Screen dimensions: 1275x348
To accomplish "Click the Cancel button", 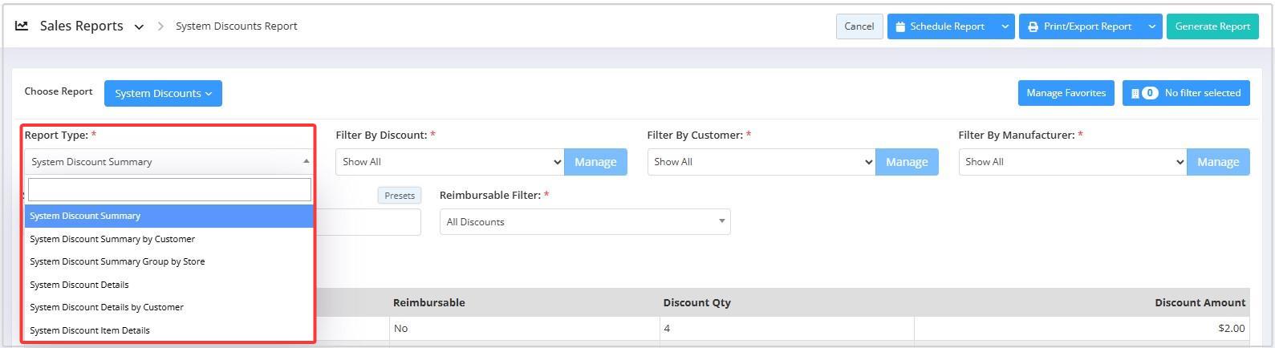I will [x=859, y=26].
